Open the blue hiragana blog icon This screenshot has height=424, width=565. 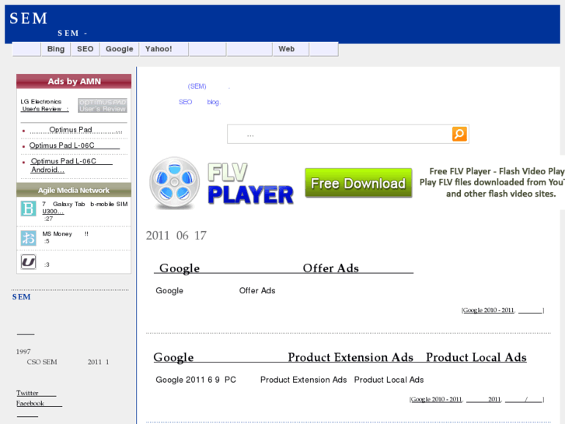pyautogui.click(x=28, y=238)
